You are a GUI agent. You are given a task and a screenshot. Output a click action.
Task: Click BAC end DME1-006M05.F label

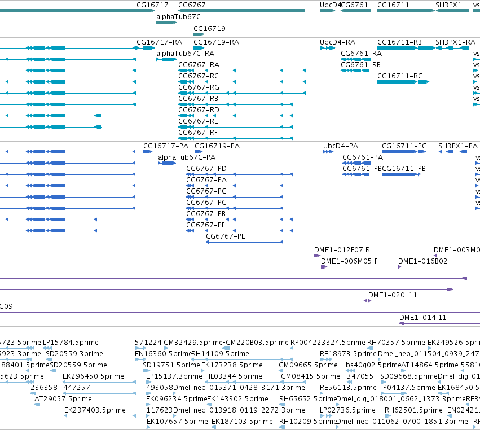click(349, 261)
